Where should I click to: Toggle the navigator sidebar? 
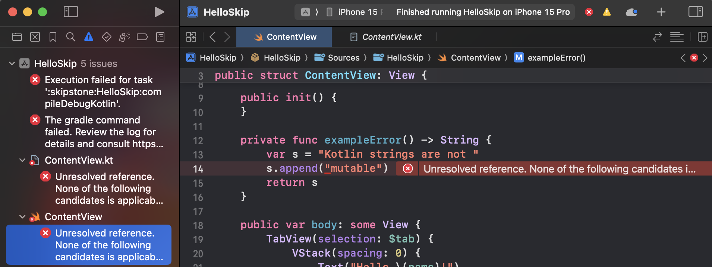click(x=71, y=12)
